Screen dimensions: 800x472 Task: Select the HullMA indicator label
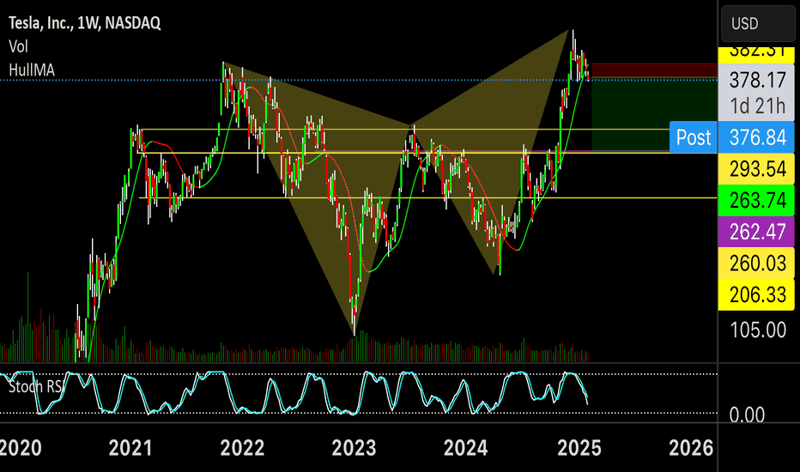click(x=32, y=70)
